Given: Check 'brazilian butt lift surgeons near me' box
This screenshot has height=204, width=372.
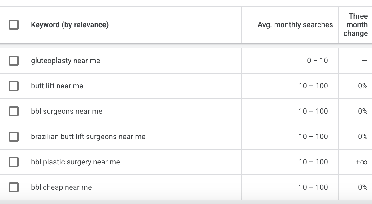Looking at the screenshot, I should pos(14,137).
